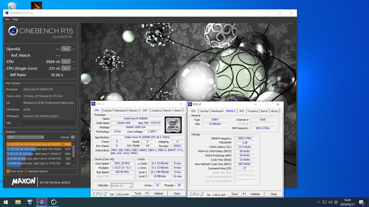Click Validate in left CPU-Z window
The height and width of the screenshot is (207, 369).
pyautogui.click(x=158, y=194)
